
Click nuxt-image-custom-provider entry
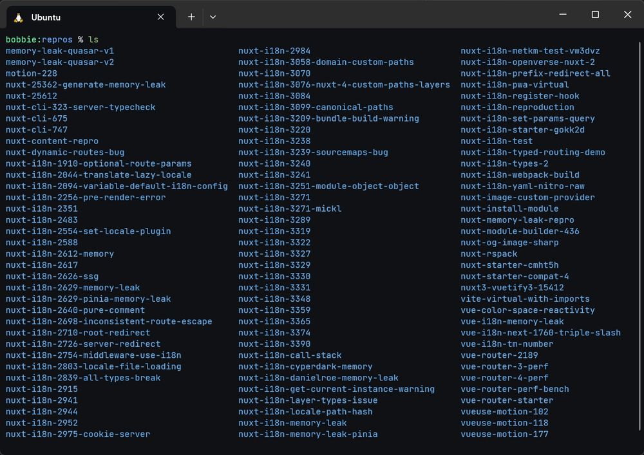click(528, 198)
